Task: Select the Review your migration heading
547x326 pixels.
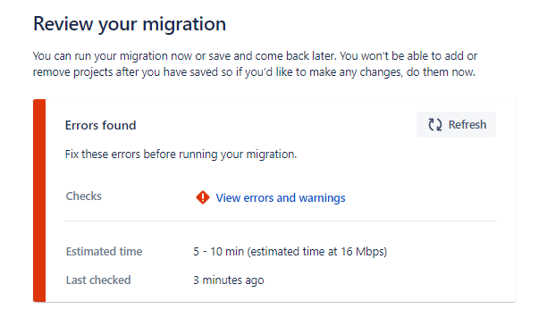Action: click(x=130, y=24)
